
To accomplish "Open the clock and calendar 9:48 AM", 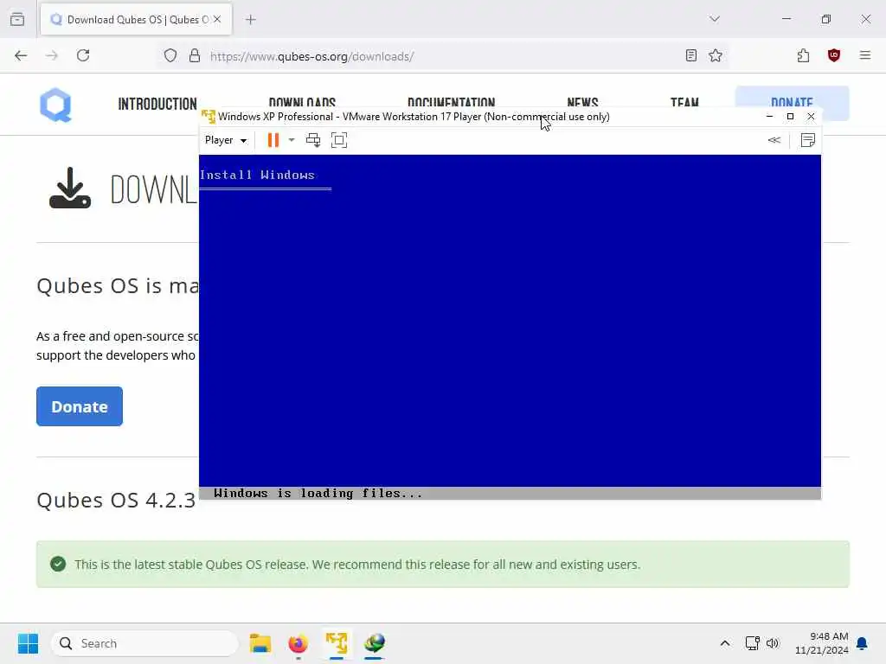I will (x=822, y=643).
